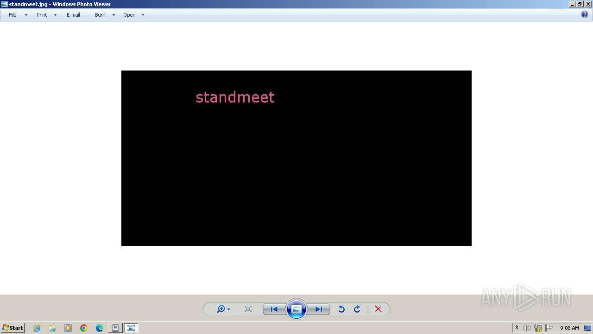Go to the previous photo

tap(274, 309)
